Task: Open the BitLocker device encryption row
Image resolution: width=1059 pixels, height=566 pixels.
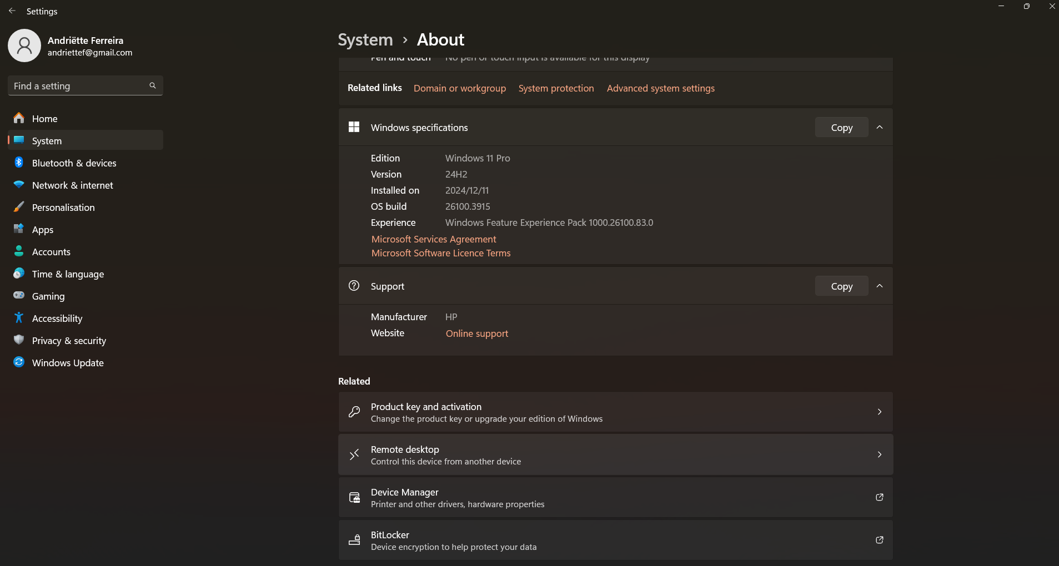Action: (616, 540)
